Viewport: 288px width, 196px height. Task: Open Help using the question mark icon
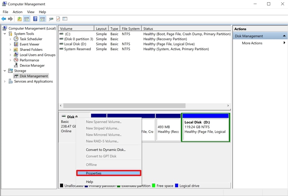click(35, 19)
